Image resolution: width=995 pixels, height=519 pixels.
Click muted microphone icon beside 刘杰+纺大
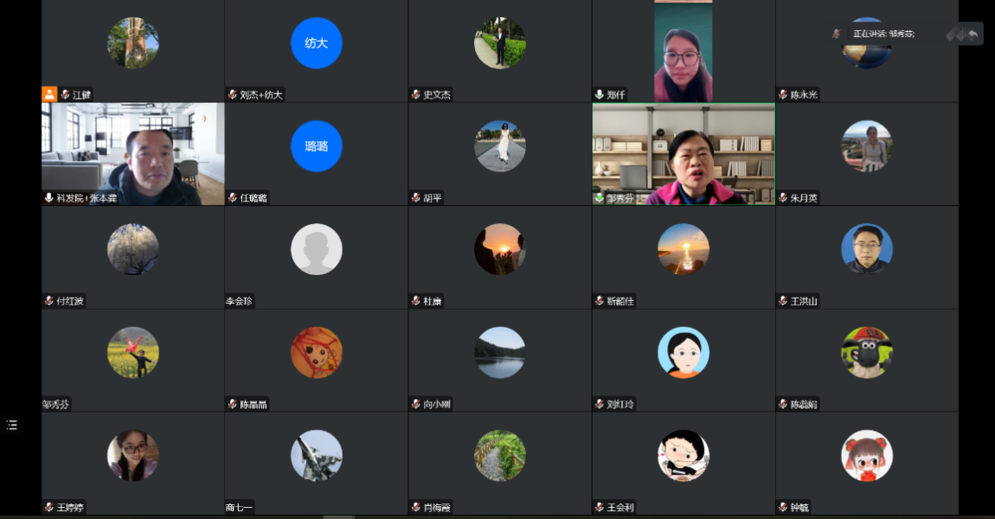click(233, 95)
